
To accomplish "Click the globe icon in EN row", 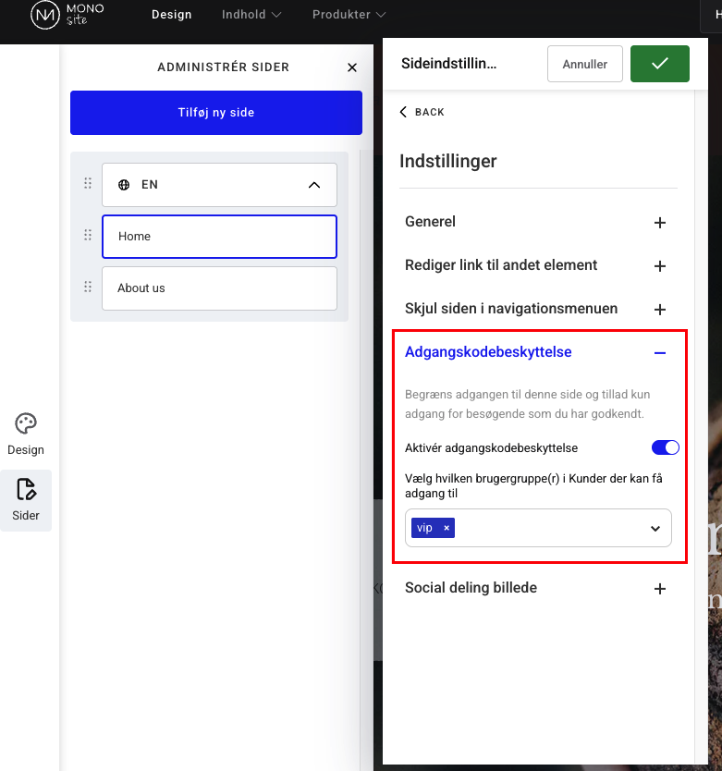I will (x=124, y=185).
